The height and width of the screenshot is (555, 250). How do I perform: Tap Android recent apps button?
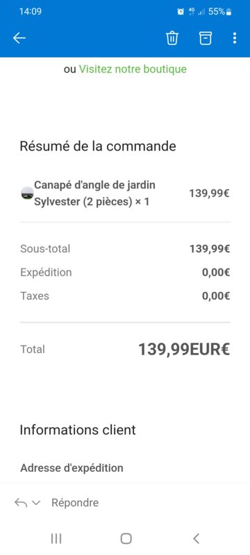(x=56, y=538)
